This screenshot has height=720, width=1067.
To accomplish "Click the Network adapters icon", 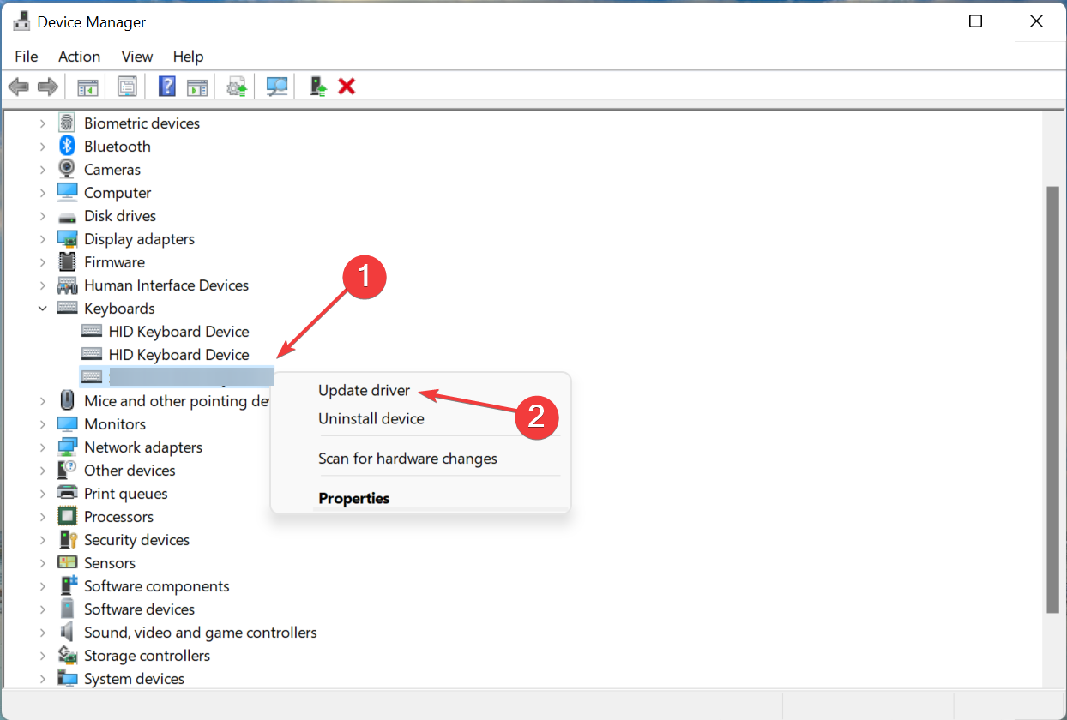I will pyautogui.click(x=67, y=447).
